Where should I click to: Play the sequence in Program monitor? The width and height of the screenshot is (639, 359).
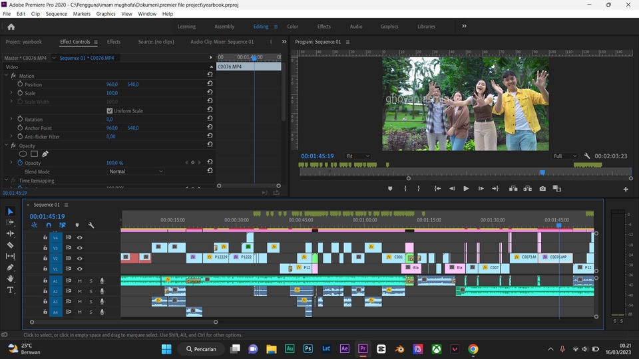pyautogui.click(x=466, y=188)
